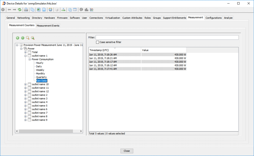Refresh the device details view

click(19, 10)
